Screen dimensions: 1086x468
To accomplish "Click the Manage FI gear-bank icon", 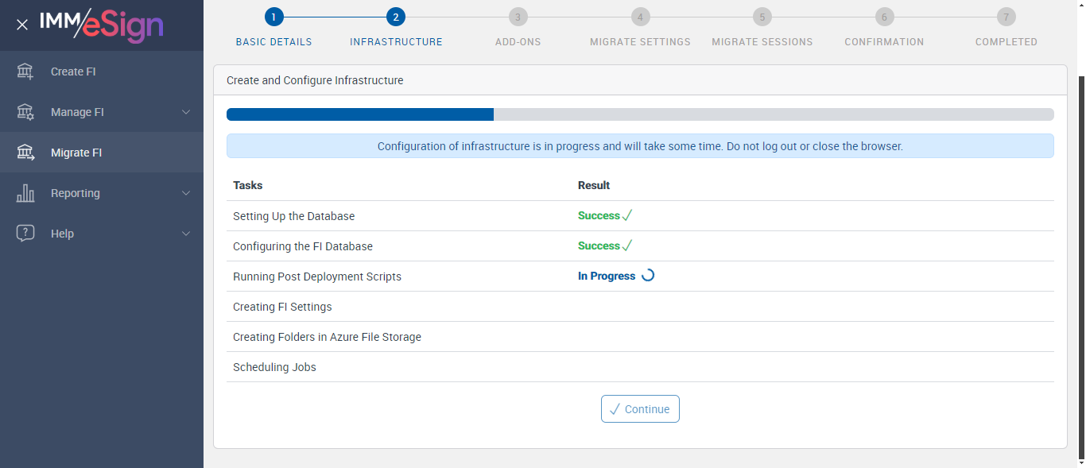I will (25, 112).
